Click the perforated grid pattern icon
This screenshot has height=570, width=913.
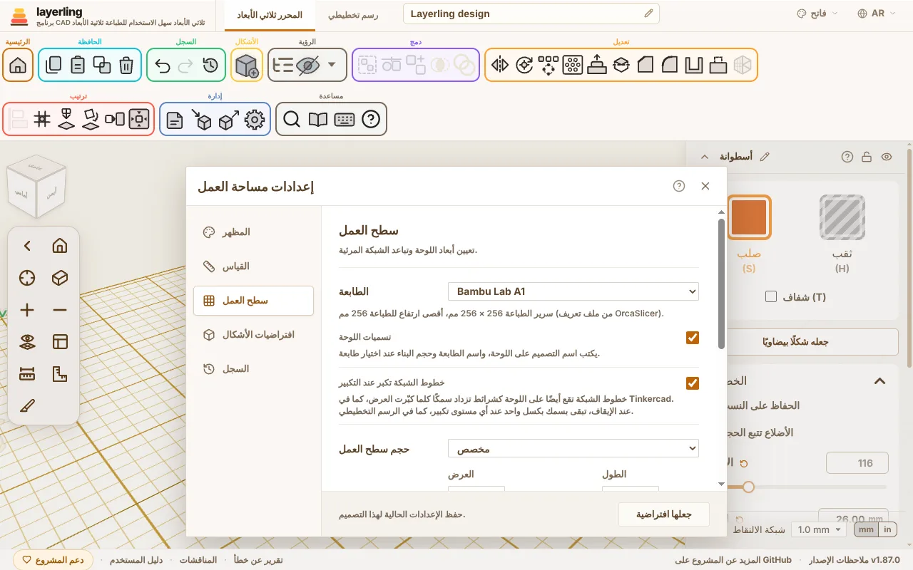[x=573, y=65]
